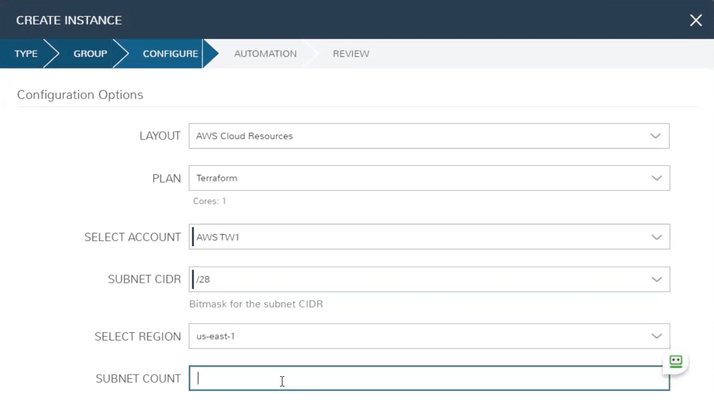Toggle the REVIEW step navigation item
The image size is (714, 400).
(x=351, y=54)
